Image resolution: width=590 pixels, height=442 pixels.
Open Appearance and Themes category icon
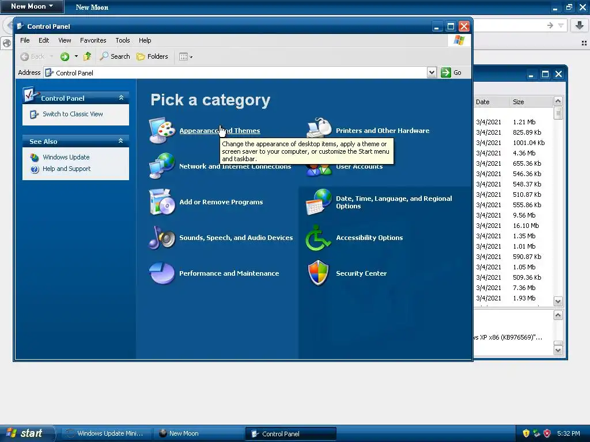(162, 131)
